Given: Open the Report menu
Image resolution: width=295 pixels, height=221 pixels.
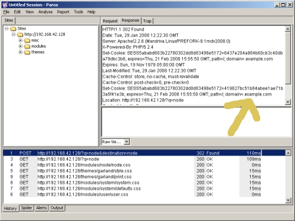Looking at the screenshot, I should [63, 12].
